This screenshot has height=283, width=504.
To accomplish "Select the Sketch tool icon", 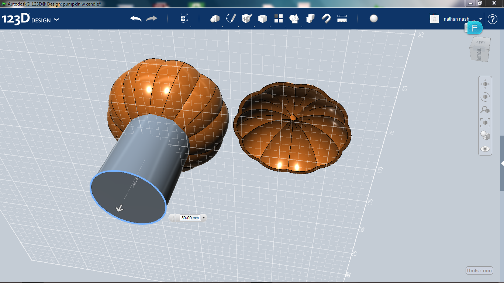I will click(x=231, y=18).
